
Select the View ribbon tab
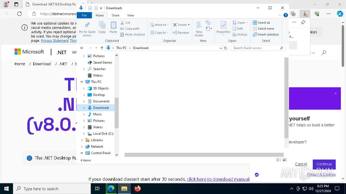pyautogui.click(x=131, y=15)
